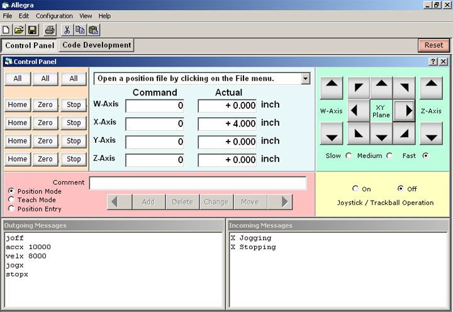Viewport: 453px width, 312px height.
Task: Click the Comment input field
Action: tap(198, 183)
